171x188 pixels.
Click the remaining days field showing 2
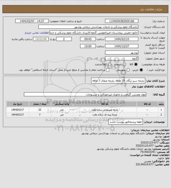tap(64, 39)
